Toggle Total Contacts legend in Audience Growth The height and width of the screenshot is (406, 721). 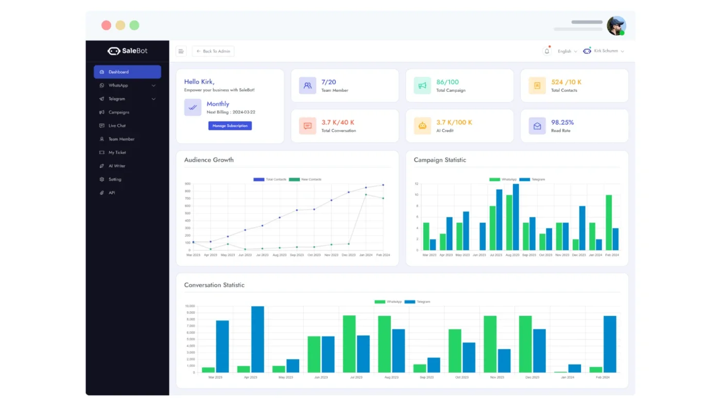point(270,179)
